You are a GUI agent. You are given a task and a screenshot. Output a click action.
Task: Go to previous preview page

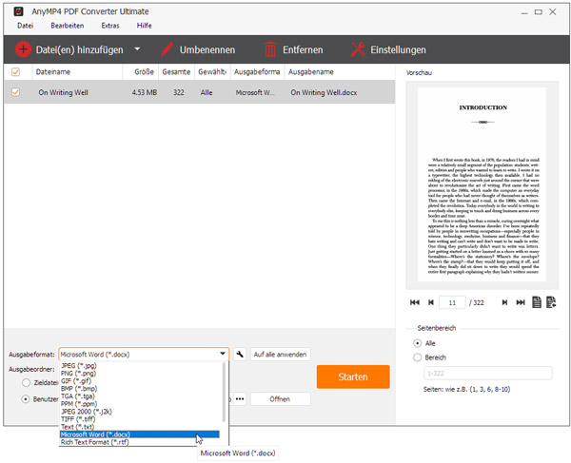431,302
